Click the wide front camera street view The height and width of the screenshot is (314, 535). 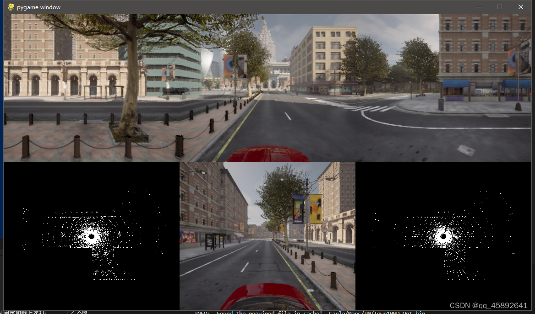pyautogui.click(x=267, y=88)
